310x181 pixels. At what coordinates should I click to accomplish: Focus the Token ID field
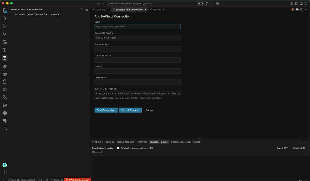point(137,71)
